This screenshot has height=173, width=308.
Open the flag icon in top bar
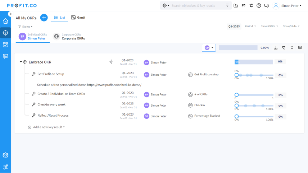coord(243,6)
